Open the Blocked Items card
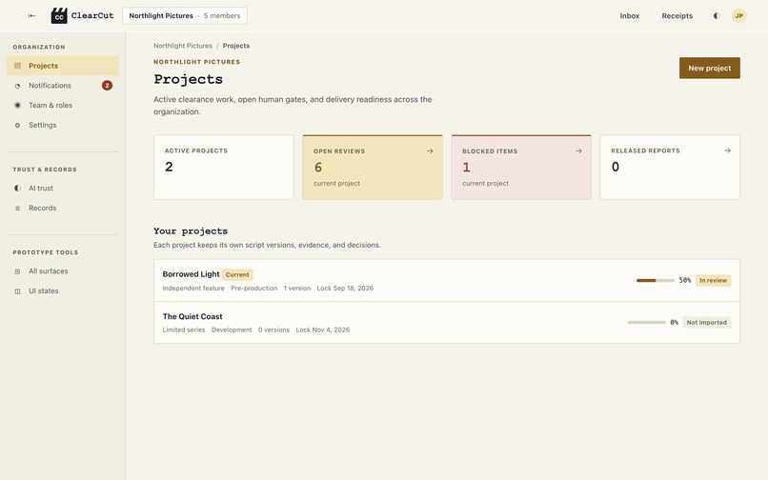This screenshot has width=768, height=480. point(521,167)
